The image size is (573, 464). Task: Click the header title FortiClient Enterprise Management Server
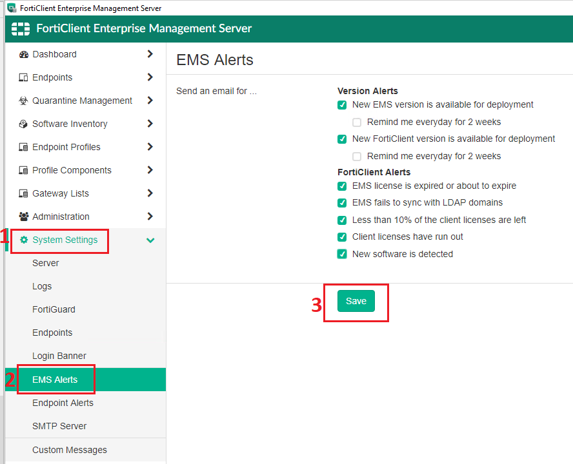point(144,28)
